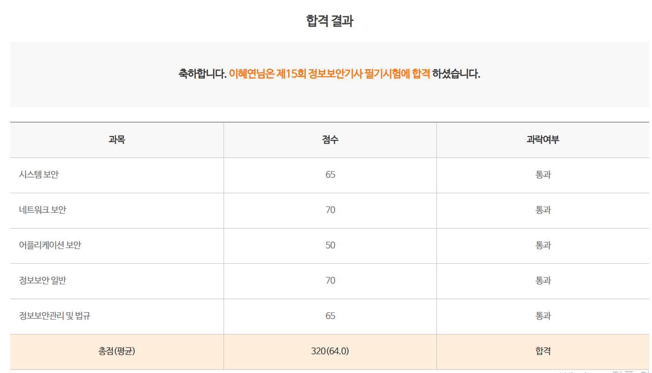Image resolution: width=652 pixels, height=373 pixels.
Task: Click the score 70 for 정보보안 일반
Action: click(x=330, y=281)
